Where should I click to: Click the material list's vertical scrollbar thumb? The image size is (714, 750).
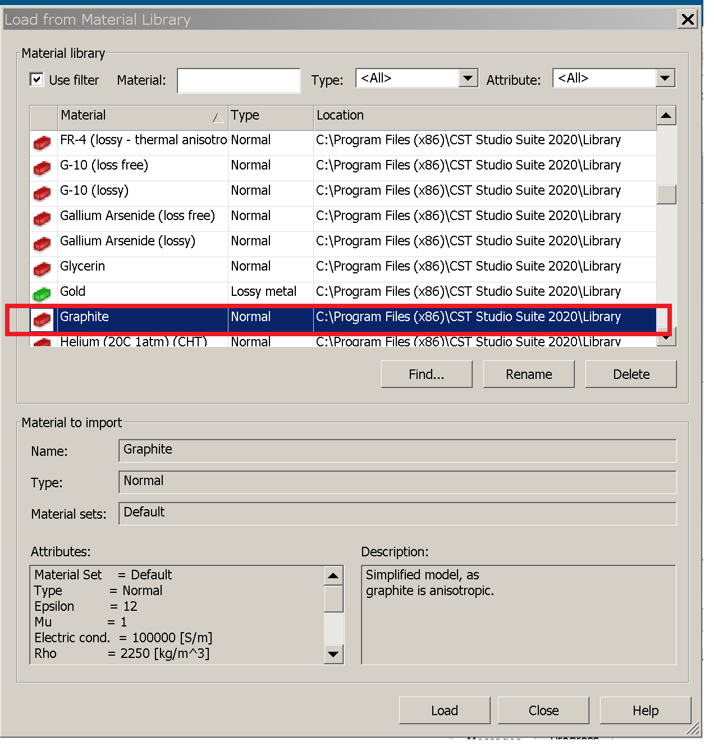(666, 194)
